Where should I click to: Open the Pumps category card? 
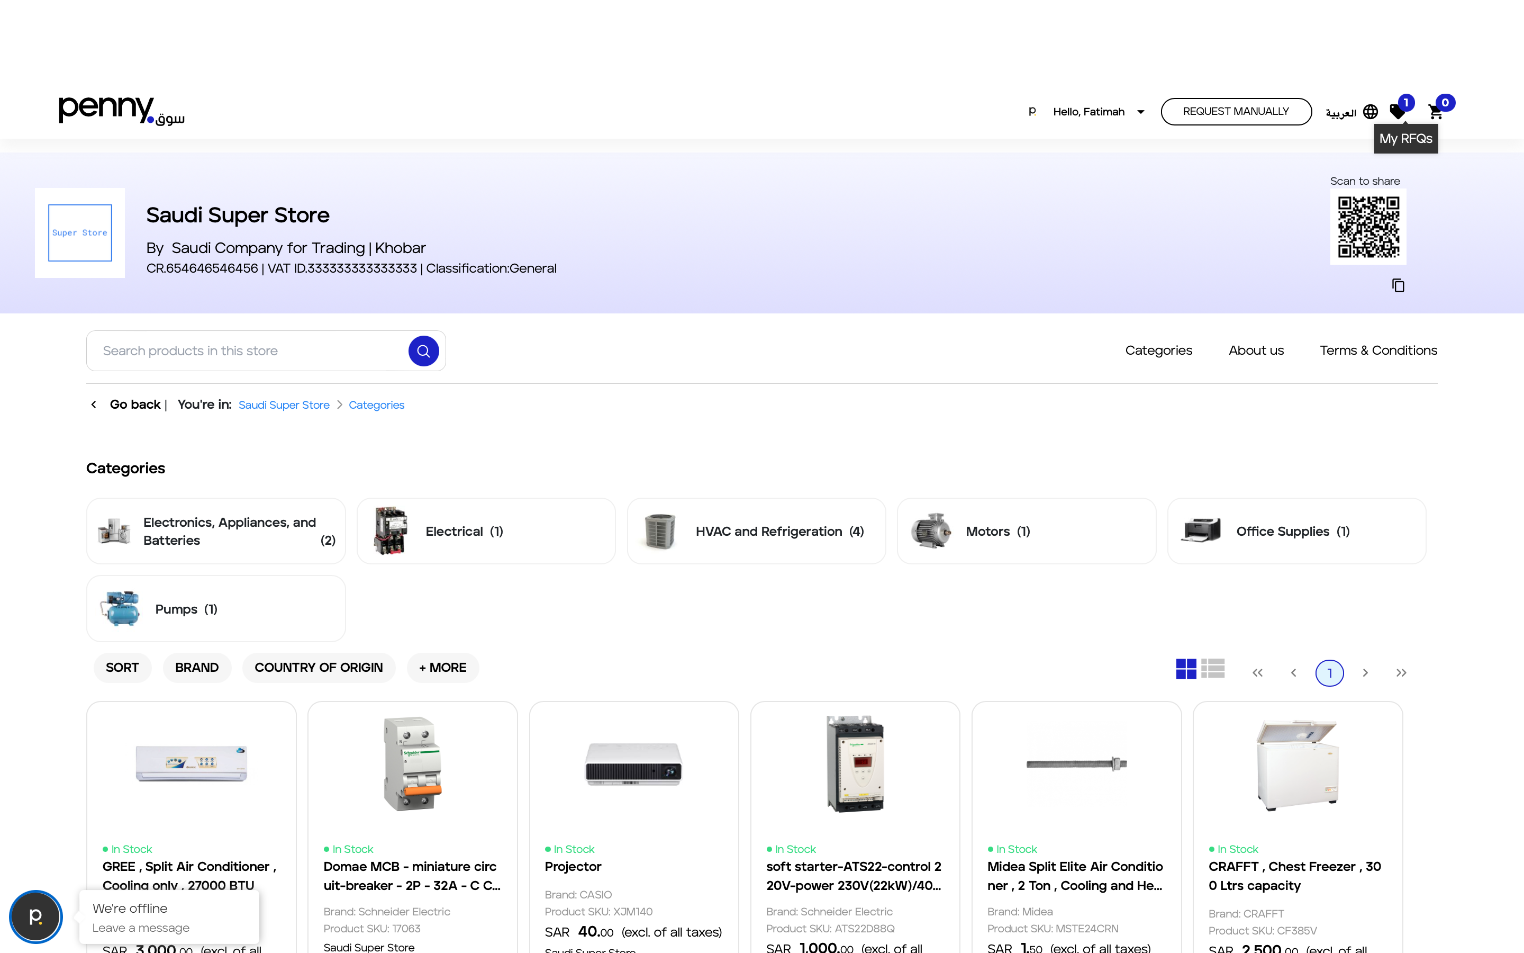click(x=216, y=609)
